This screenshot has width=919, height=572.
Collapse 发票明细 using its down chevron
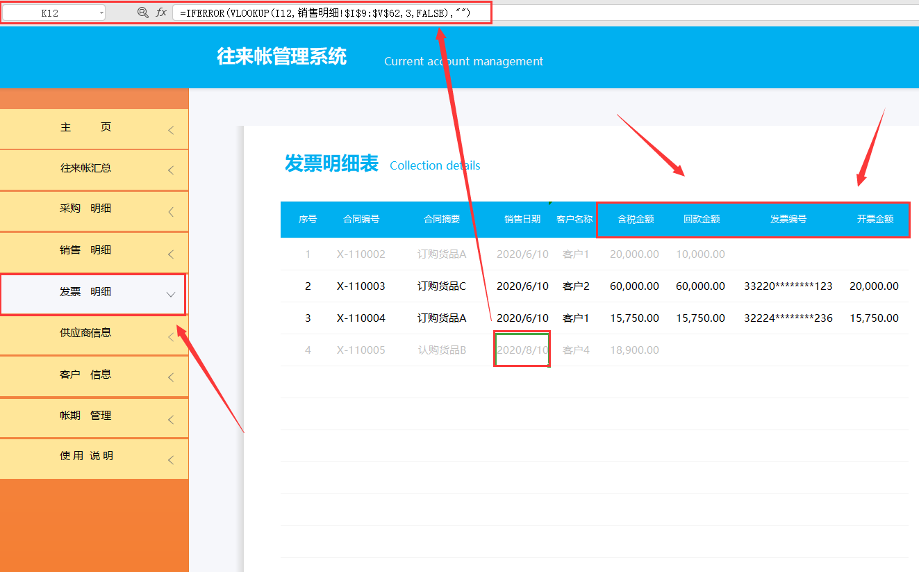(x=171, y=294)
